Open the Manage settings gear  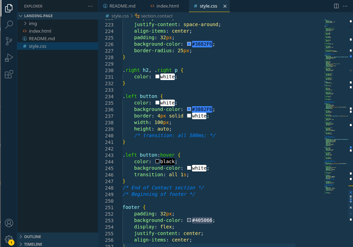(9, 239)
